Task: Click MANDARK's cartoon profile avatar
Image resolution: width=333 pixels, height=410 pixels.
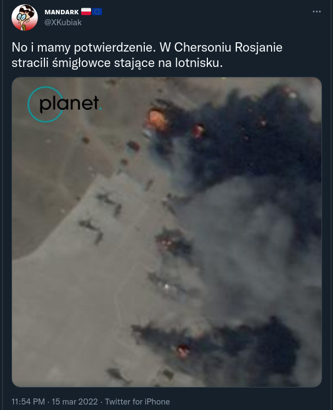Action: pos(25,17)
